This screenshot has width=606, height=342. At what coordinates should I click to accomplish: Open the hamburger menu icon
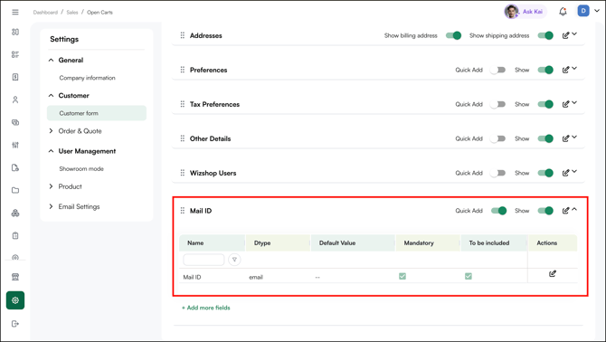click(15, 12)
